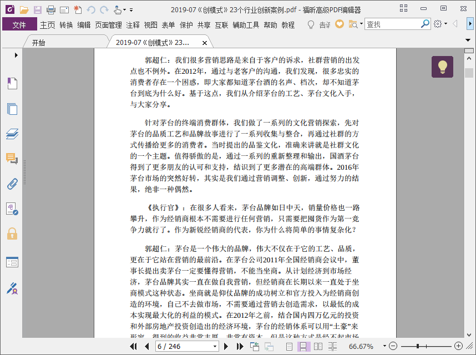Go to the first page
The image size is (476, 355).
click(133, 346)
